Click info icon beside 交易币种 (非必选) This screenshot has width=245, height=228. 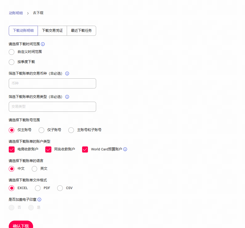(x=67, y=74)
